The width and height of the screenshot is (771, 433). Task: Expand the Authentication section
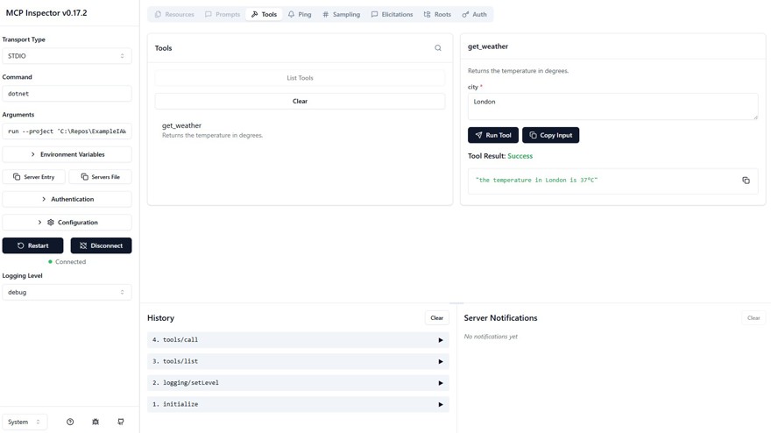point(67,199)
